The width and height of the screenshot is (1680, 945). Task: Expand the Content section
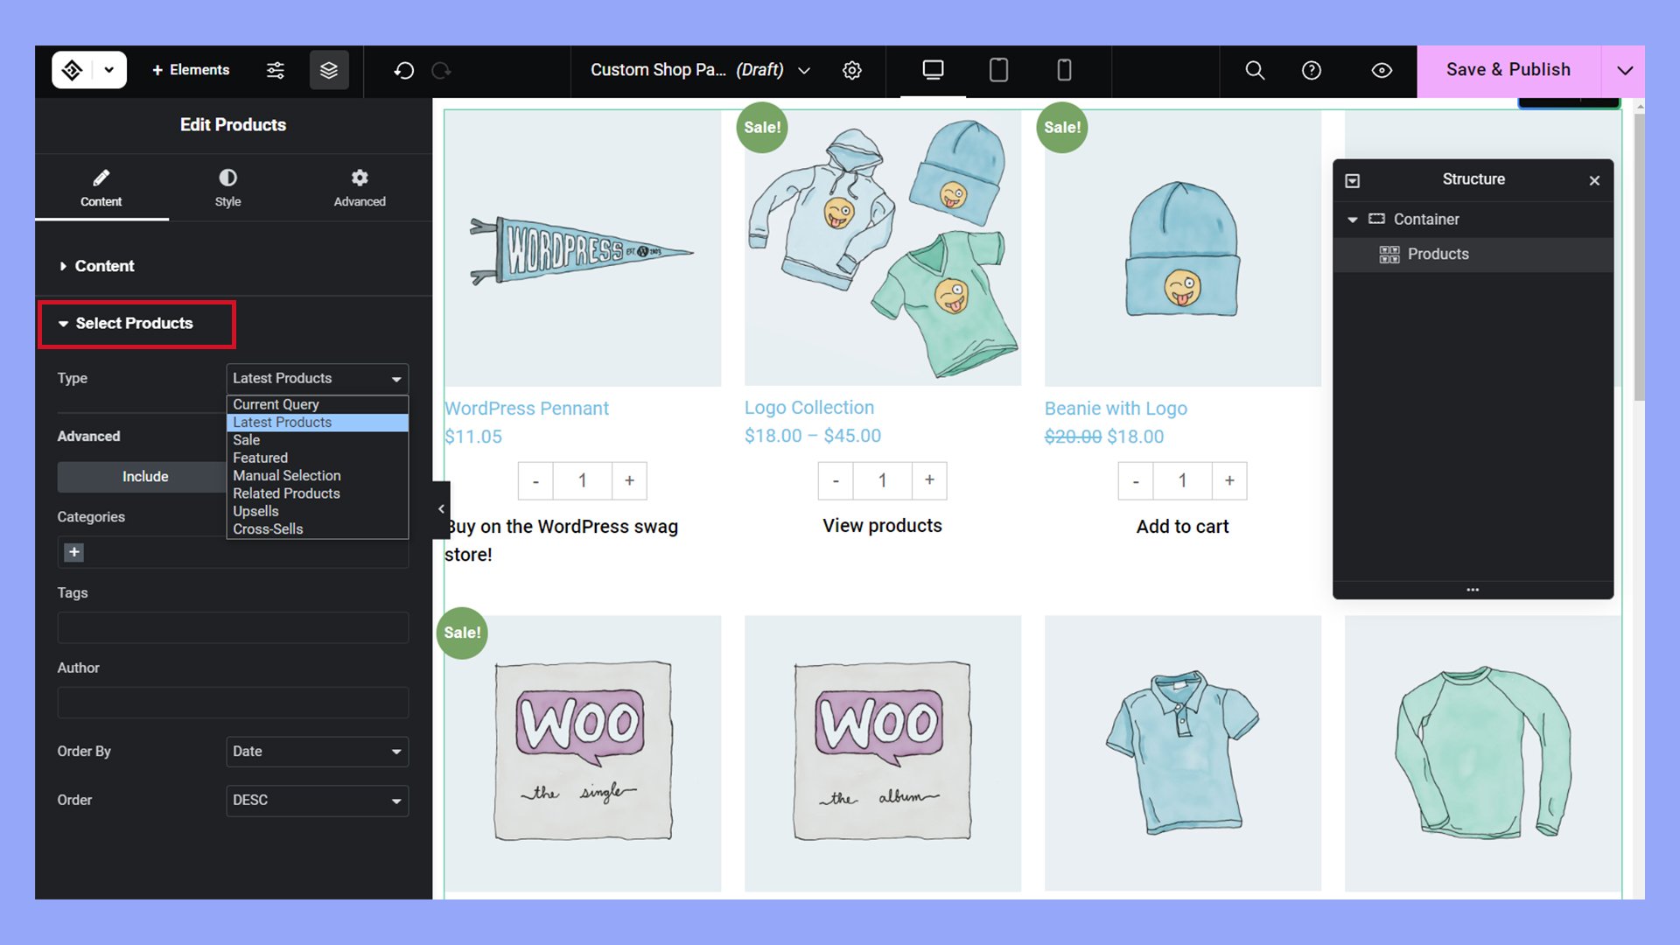point(104,266)
